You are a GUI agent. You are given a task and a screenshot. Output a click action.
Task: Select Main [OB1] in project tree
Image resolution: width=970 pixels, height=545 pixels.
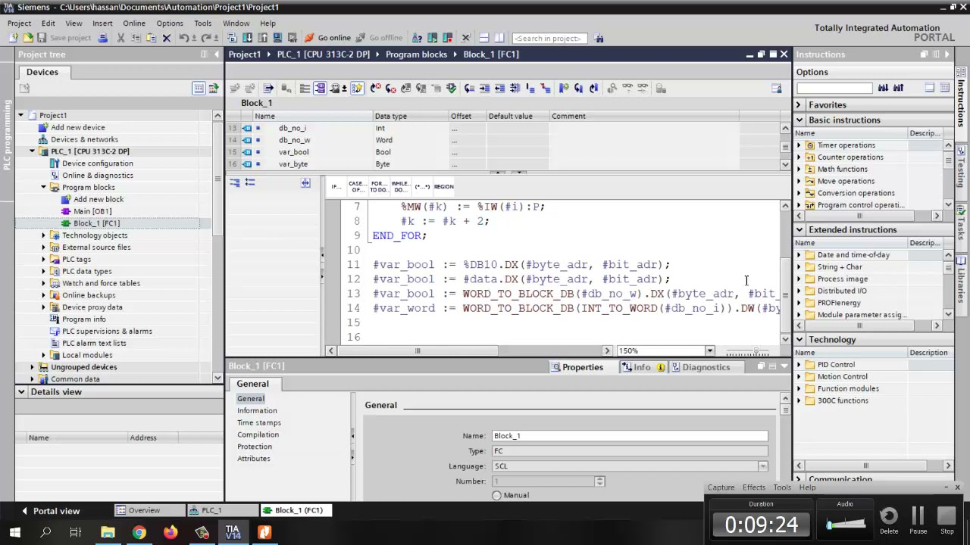tap(92, 211)
